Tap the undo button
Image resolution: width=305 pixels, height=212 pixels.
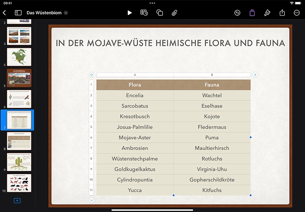click(237, 13)
